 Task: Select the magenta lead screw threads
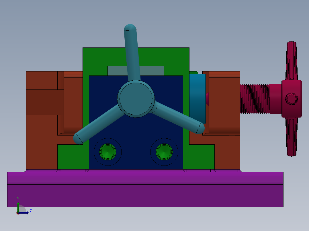[x=255, y=99]
